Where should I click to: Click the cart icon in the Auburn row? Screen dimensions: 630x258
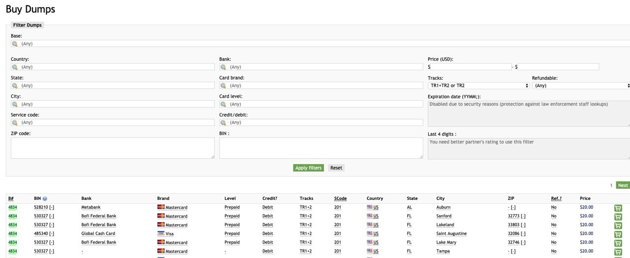(x=618, y=208)
